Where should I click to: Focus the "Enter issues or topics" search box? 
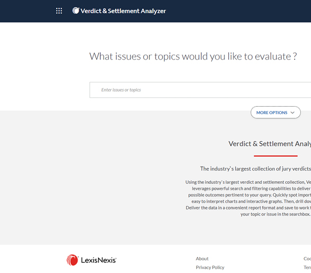click(x=200, y=90)
